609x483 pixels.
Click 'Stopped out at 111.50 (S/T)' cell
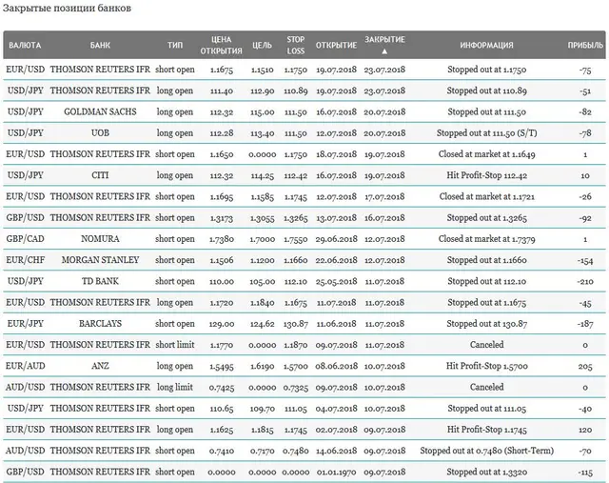pos(486,133)
